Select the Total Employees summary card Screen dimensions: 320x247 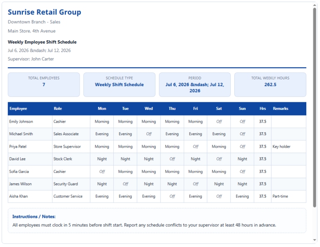(44, 84)
